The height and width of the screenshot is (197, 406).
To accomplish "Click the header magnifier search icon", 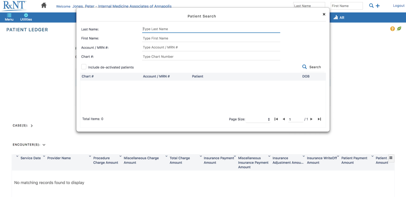I will coord(371,6).
